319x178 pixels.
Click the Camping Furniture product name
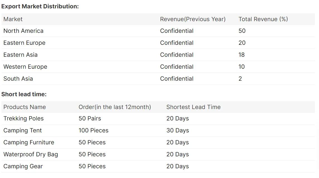pyautogui.click(x=29, y=142)
